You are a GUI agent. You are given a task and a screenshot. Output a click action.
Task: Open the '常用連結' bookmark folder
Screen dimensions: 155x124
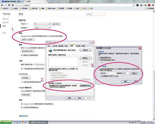point(24,9)
